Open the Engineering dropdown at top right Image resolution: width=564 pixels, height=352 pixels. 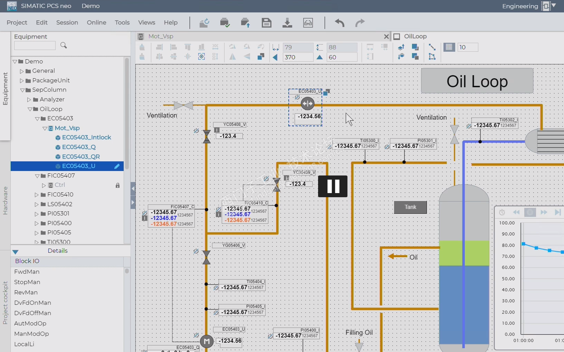coord(554,6)
